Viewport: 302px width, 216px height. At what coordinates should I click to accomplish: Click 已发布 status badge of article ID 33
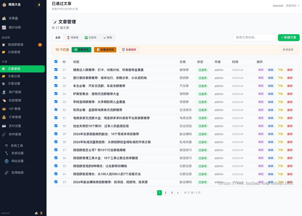coord(203,102)
